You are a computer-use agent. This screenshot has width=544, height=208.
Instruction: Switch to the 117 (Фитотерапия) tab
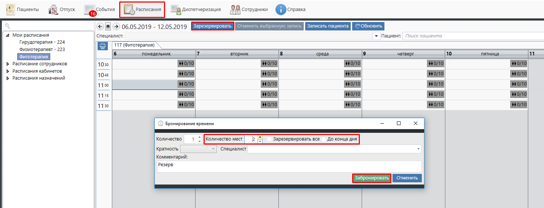pyautogui.click(x=134, y=45)
